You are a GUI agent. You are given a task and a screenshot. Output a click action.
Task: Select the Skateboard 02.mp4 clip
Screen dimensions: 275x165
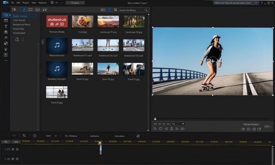point(108,45)
